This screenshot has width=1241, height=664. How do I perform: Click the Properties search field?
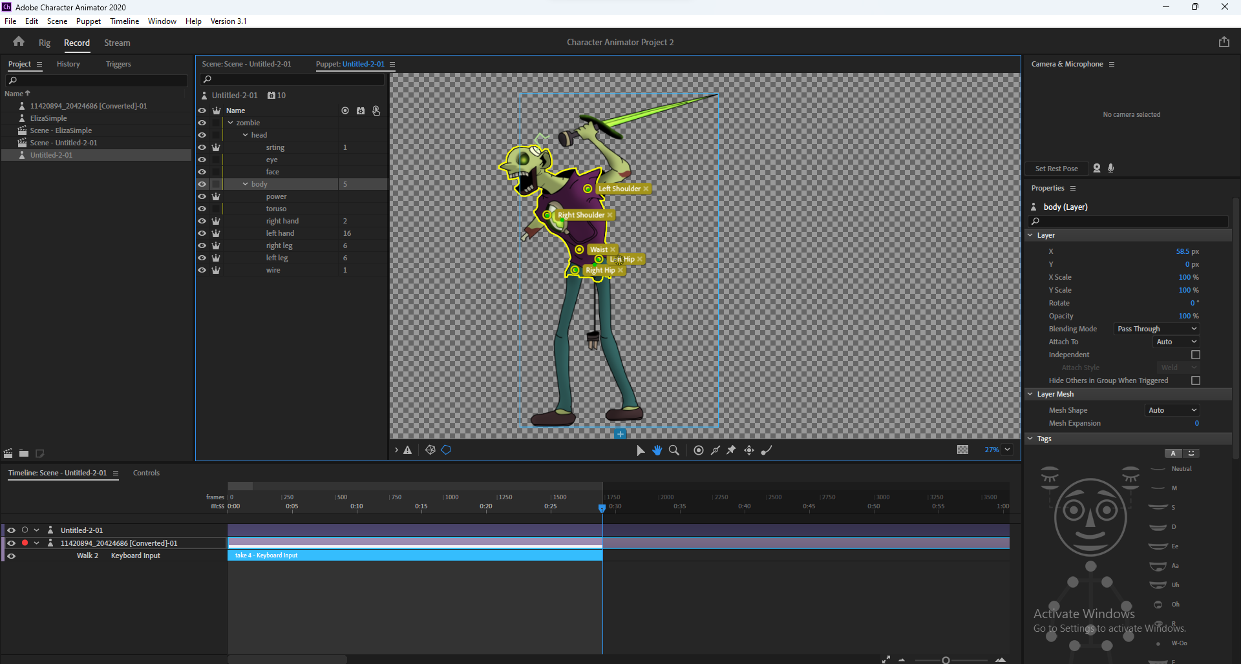tap(1129, 222)
